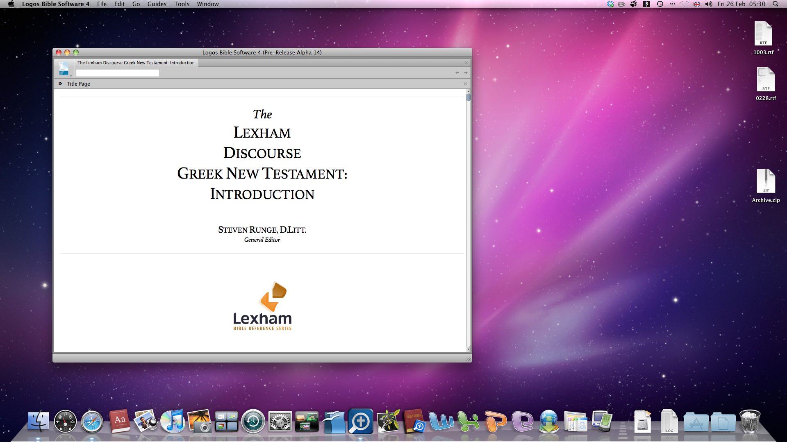Screen dimensions: 787x442
Task: Click the window resize grip corner
Action: point(468,359)
